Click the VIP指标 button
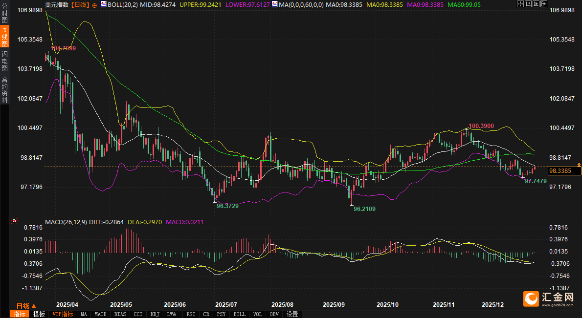582x318 pixels. (63, 314)
